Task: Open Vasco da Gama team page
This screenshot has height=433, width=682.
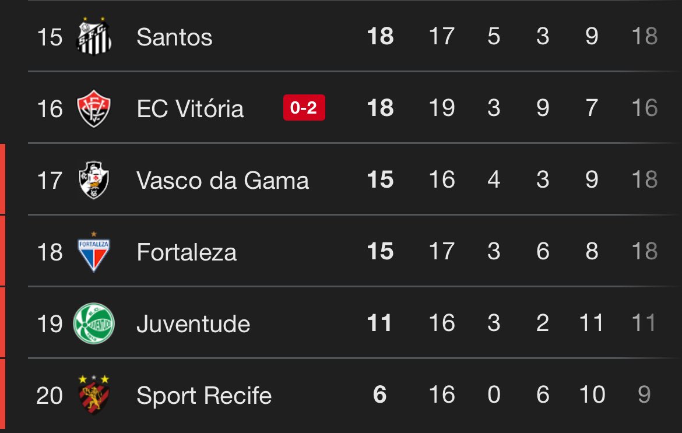Action: point(223,181)
